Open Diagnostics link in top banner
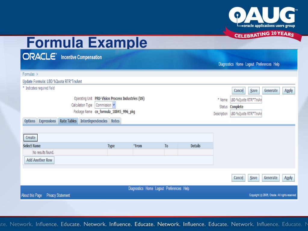This screenshot has width=308, height=231. 226,64
